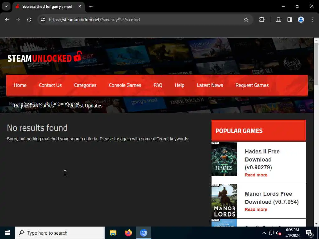Open Request Games menu item
The height and width of the screenshot is (239, 319).
coord(252,85)
